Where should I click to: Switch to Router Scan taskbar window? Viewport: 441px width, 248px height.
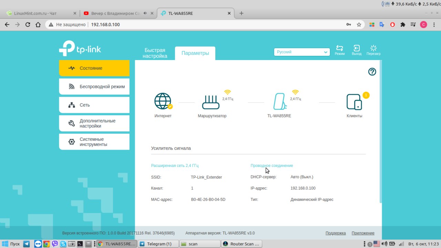[x=242, y=244]
